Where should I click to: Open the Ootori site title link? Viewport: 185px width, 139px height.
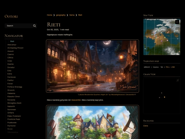(11, 16)
